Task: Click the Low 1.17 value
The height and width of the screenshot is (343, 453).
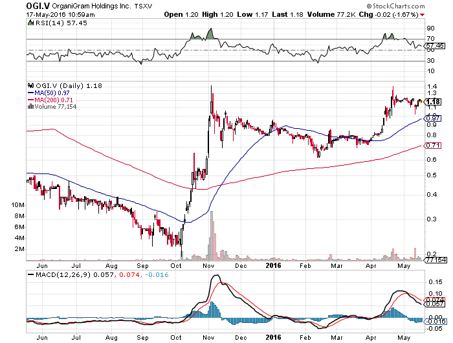Action: pyautogui.click(x=252, y=14)
